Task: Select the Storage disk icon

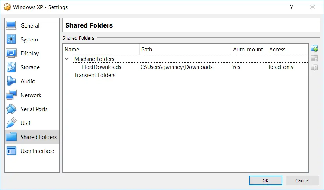Action: point(11,67)
